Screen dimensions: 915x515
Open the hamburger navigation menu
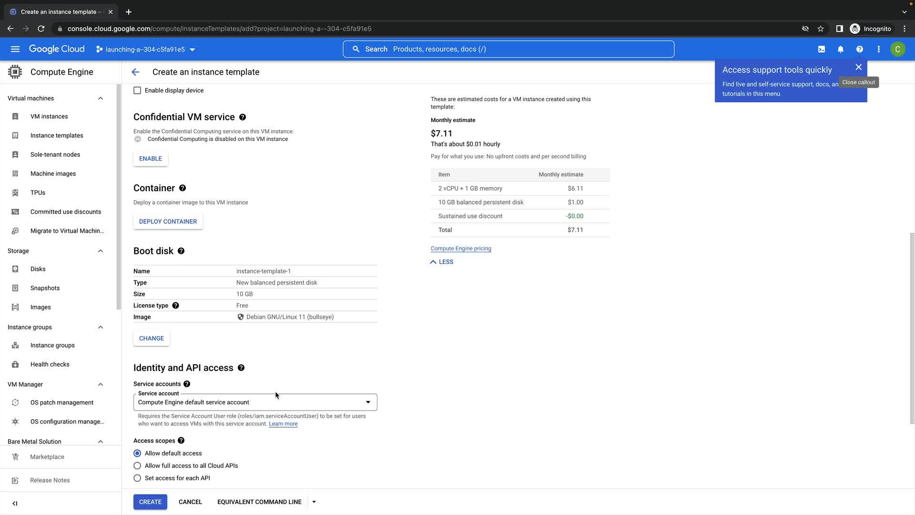coord(15,49)
